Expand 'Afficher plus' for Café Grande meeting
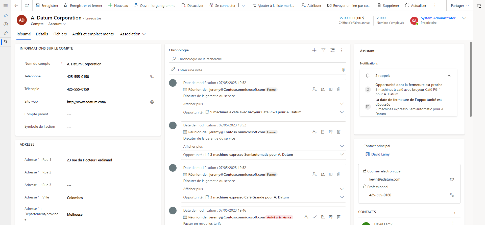485x225 pixels. point(342,189)
